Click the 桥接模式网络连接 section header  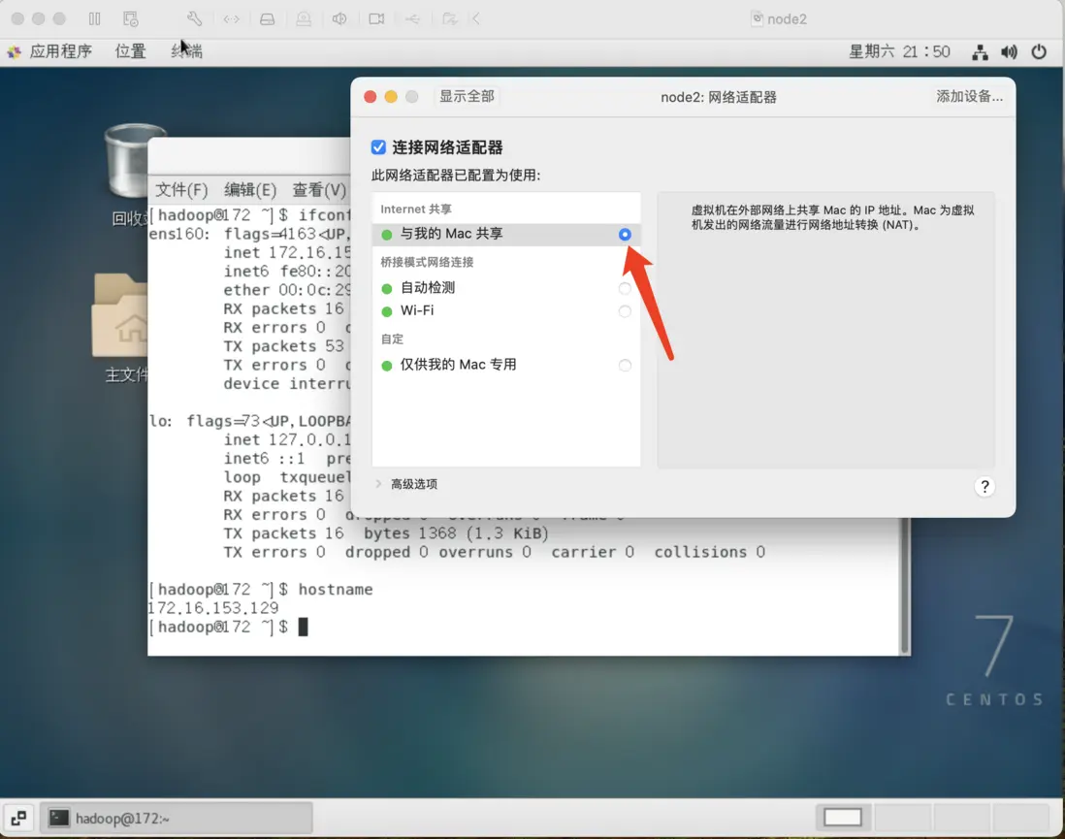pyautogui.click(x=427, y=262)
